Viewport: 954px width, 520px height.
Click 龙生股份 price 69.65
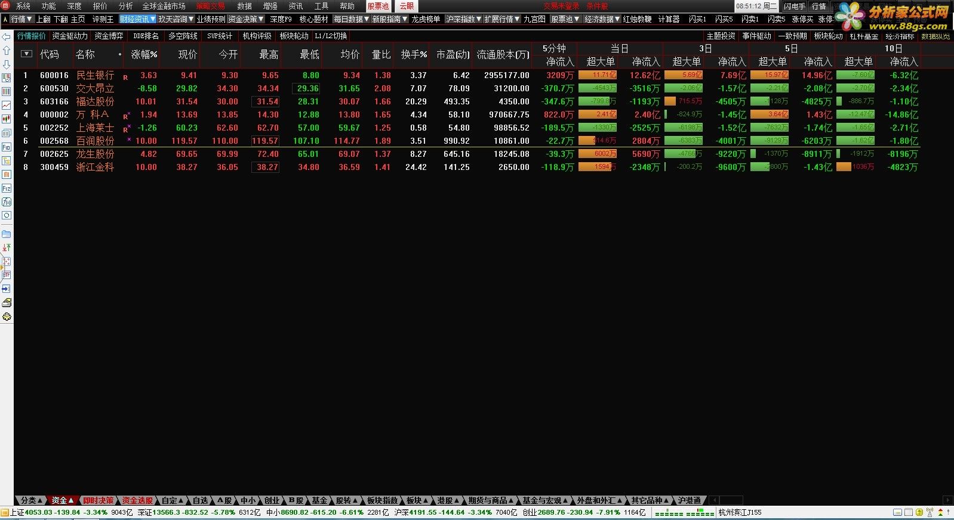point(187,154)
